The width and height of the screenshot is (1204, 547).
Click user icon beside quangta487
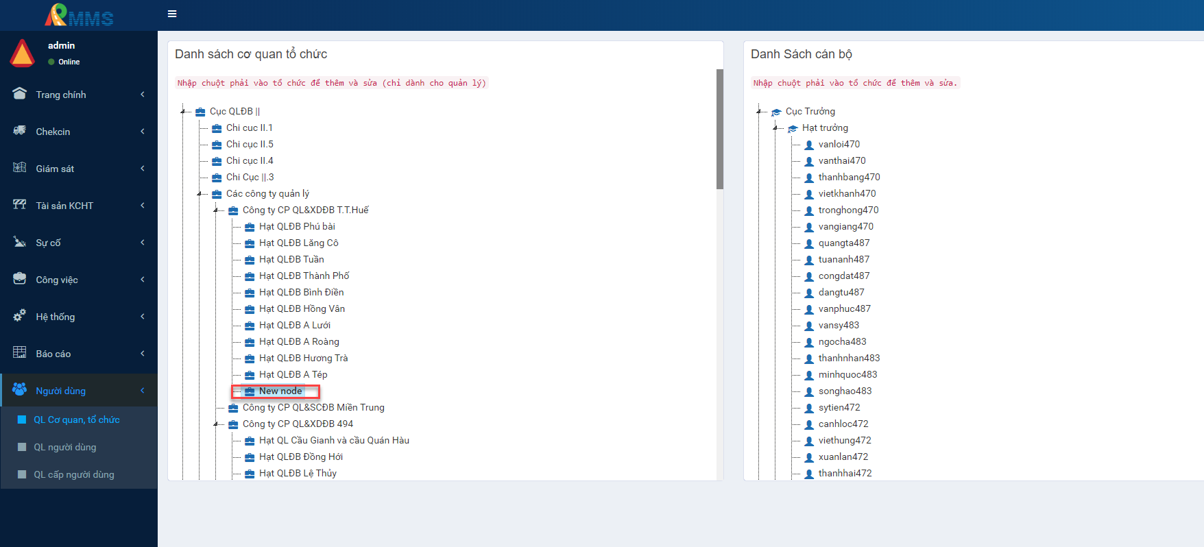click(x=809, y=243)
